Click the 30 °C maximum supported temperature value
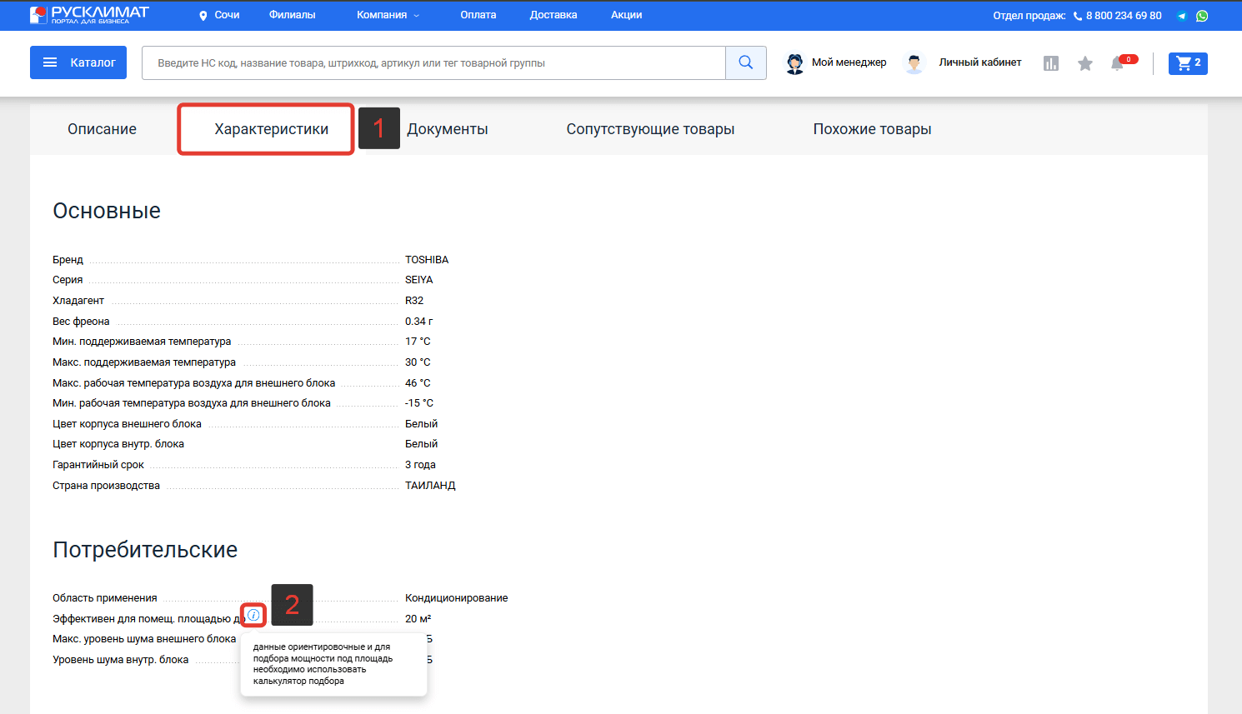Screen dimensions: 1242x714 418,362
